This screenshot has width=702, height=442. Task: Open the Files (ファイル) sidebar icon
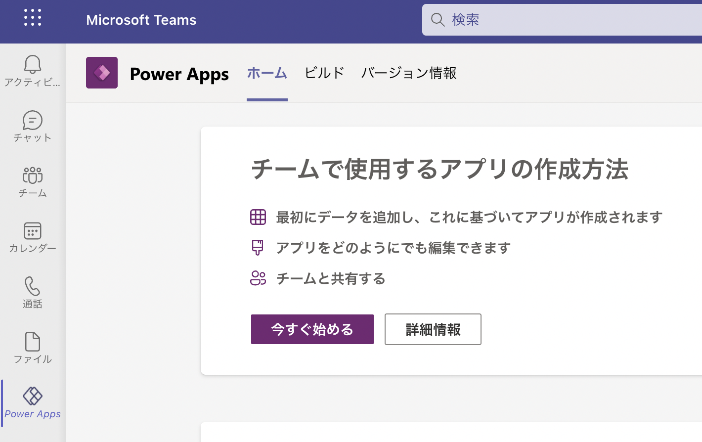coord(33,342)
